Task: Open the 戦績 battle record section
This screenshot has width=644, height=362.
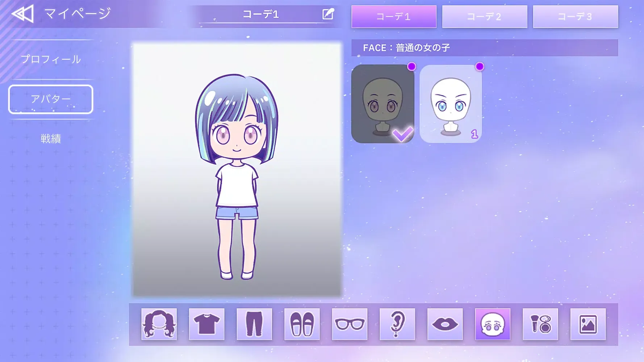Action: (x=51, y=139)
